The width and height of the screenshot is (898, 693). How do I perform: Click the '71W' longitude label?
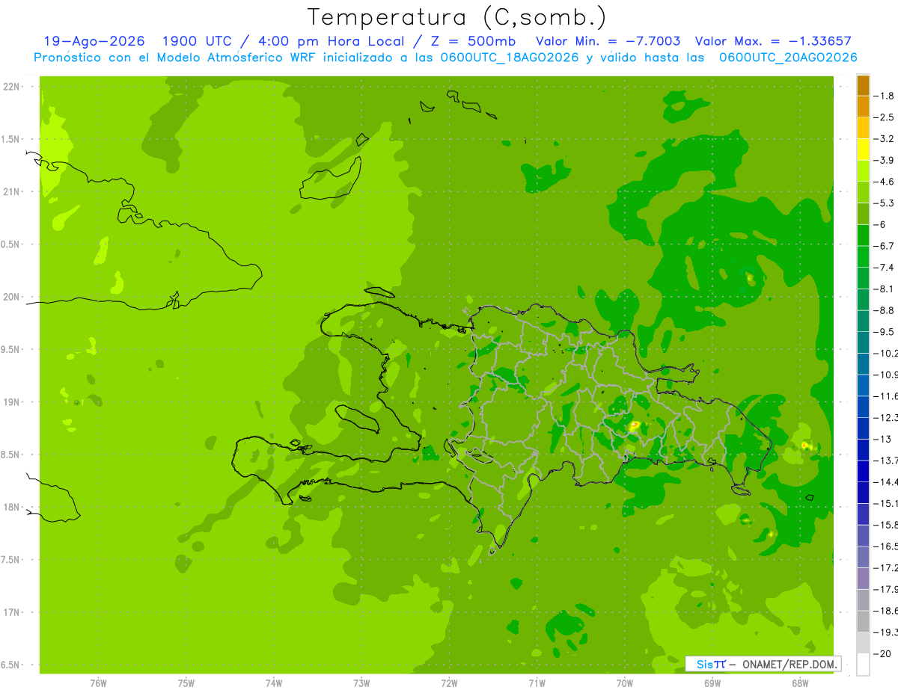pyautogui.click(x=537, y=683)
